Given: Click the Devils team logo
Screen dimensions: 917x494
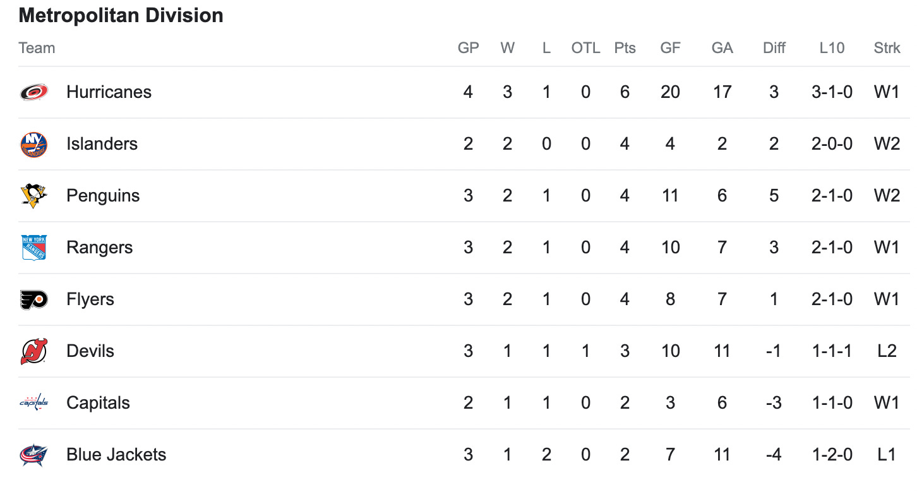Looking at the screenshot, I should 33,351.
